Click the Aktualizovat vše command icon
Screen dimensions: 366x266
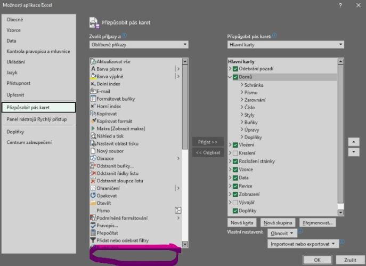tap(93, 61)
